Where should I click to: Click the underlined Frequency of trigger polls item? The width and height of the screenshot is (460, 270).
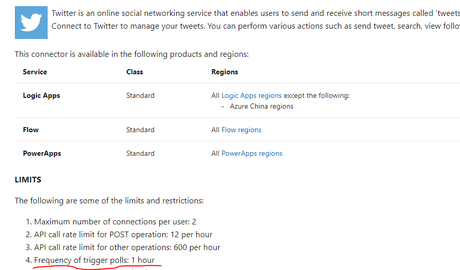coord(94,260)
